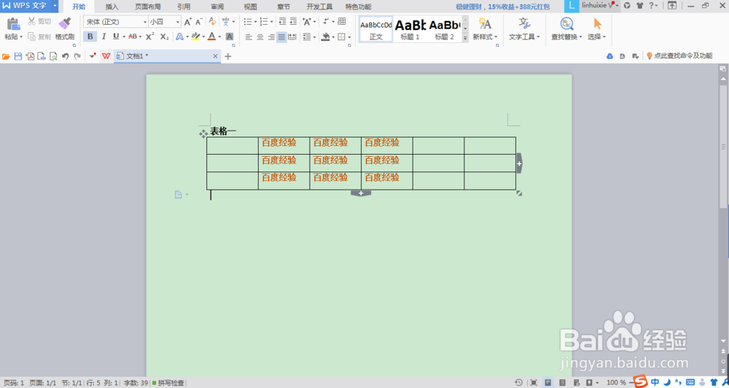Click the insert table grid icon
This screenshot has height=388, width=729.
click(342, 22)
